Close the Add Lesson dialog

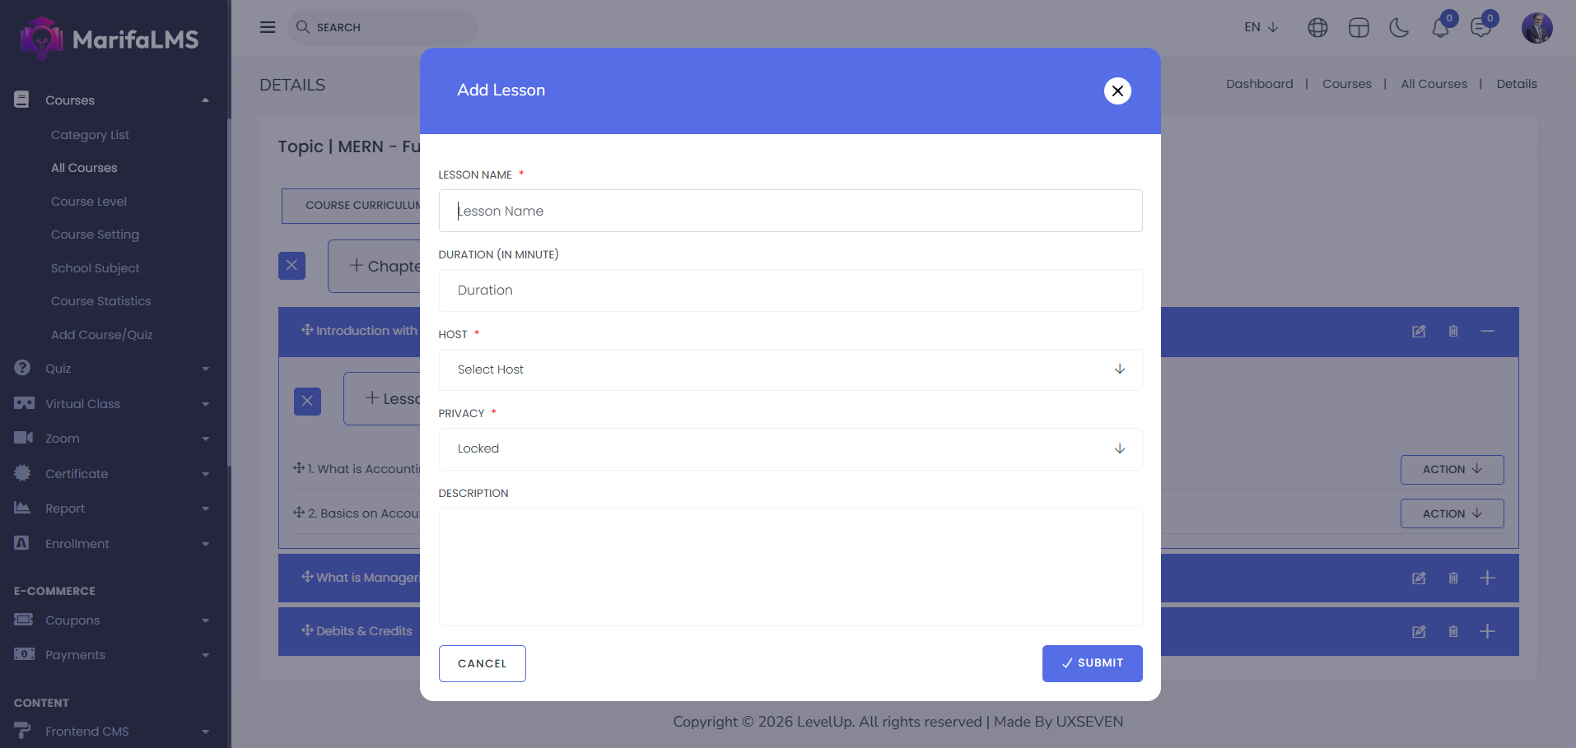1117,91
